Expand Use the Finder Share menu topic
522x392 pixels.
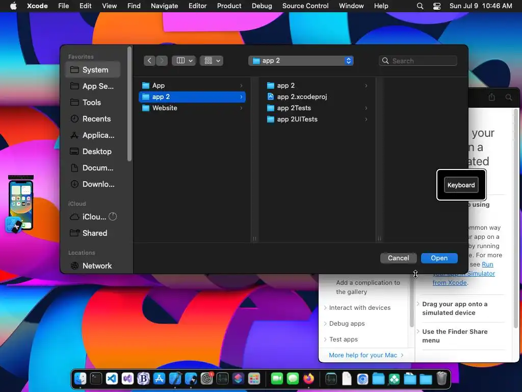tap(418, 331)
